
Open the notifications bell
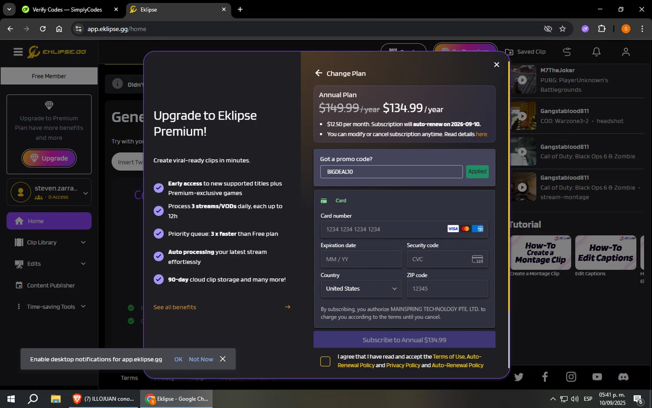coord(596,52)
